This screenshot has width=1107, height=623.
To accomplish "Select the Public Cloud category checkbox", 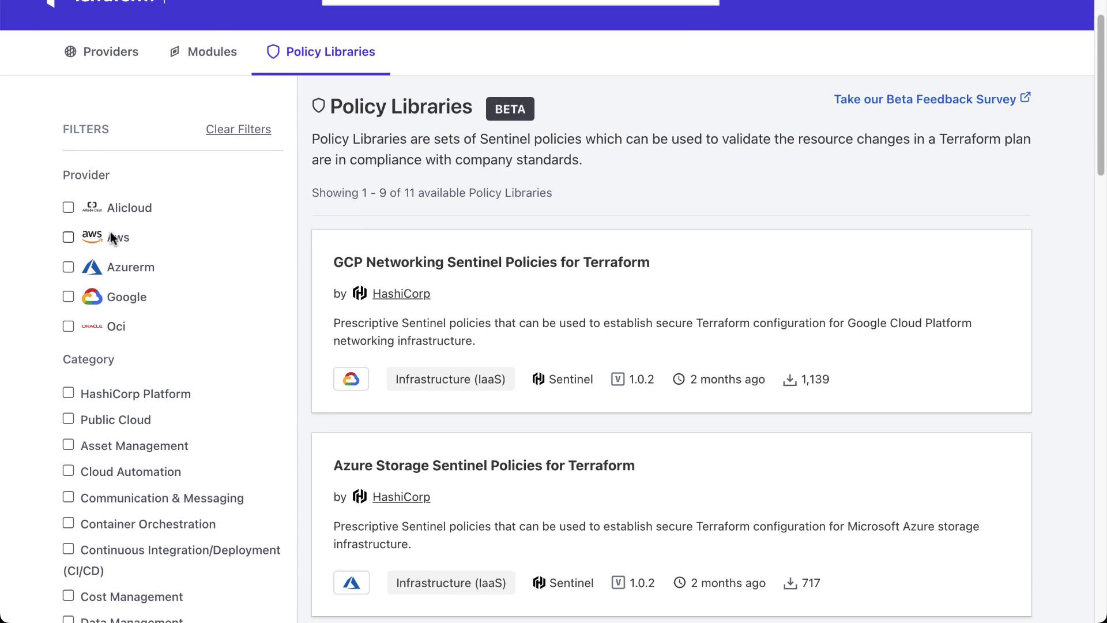I will pyautogui.click(x=69, y=419).
